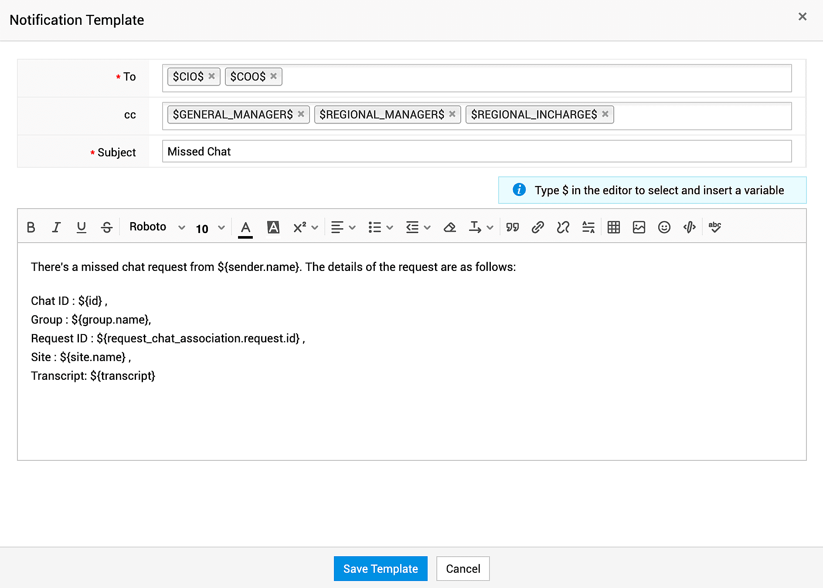Insert a hyperlink with link icon
The image size is (823, 588).
[x=537, y=227]
